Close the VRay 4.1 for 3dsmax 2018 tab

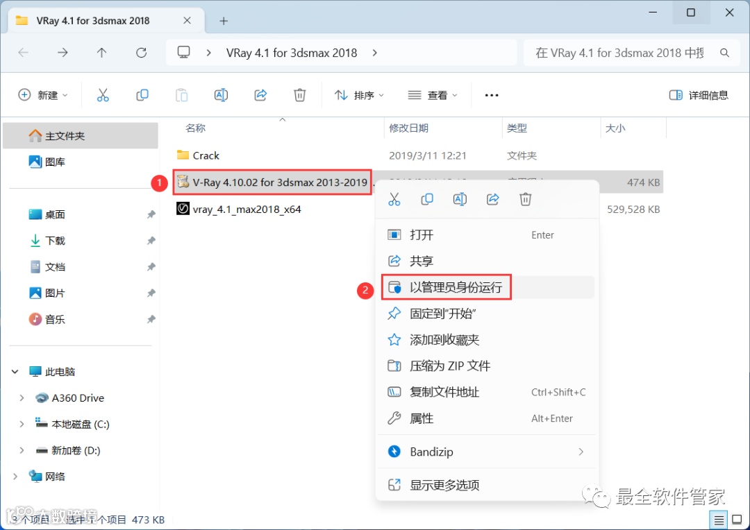187,21
